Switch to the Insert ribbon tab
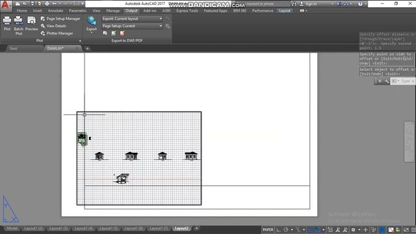Viewport: 416px width, 234px height. tap(38, 11)
